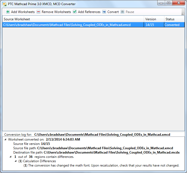The width and height of the screenshot is (187, 173).
Task: Click the 'Conversion log for:' header path
Action: coord(102,135)
